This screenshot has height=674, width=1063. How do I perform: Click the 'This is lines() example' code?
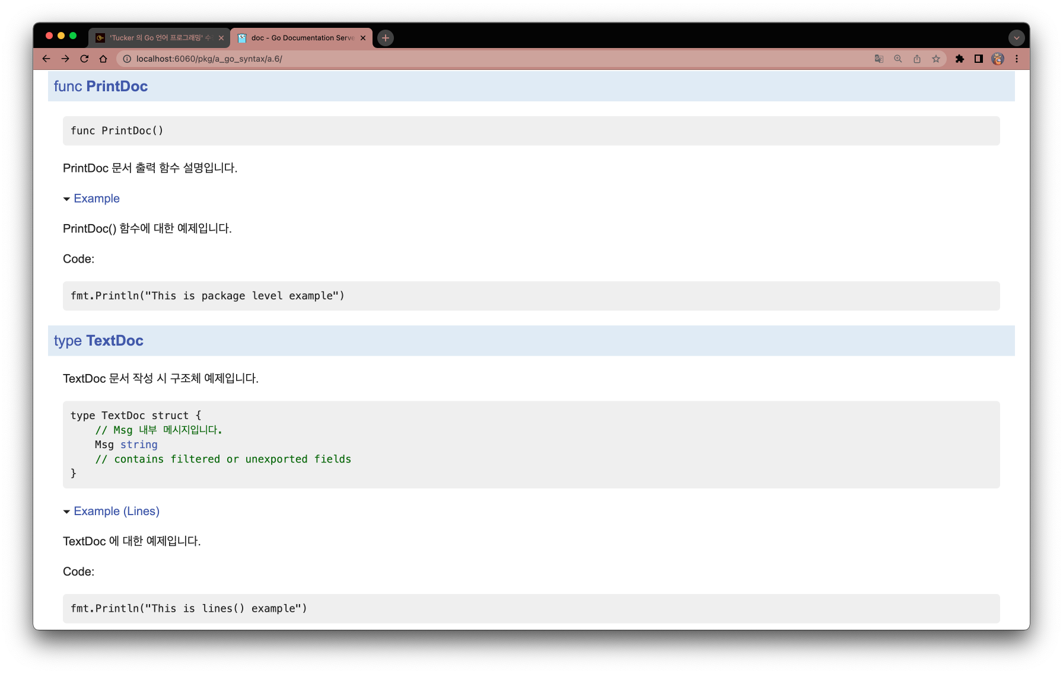189,608
